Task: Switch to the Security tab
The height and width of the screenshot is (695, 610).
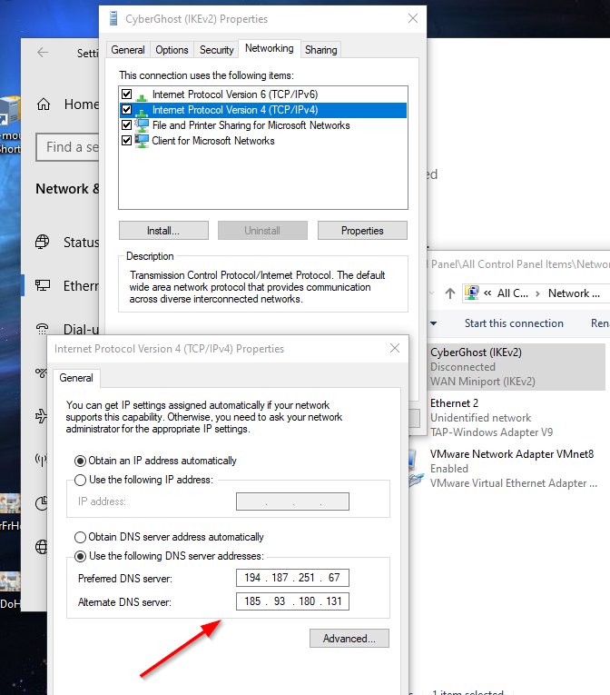Action: click(x=216, y=50)
